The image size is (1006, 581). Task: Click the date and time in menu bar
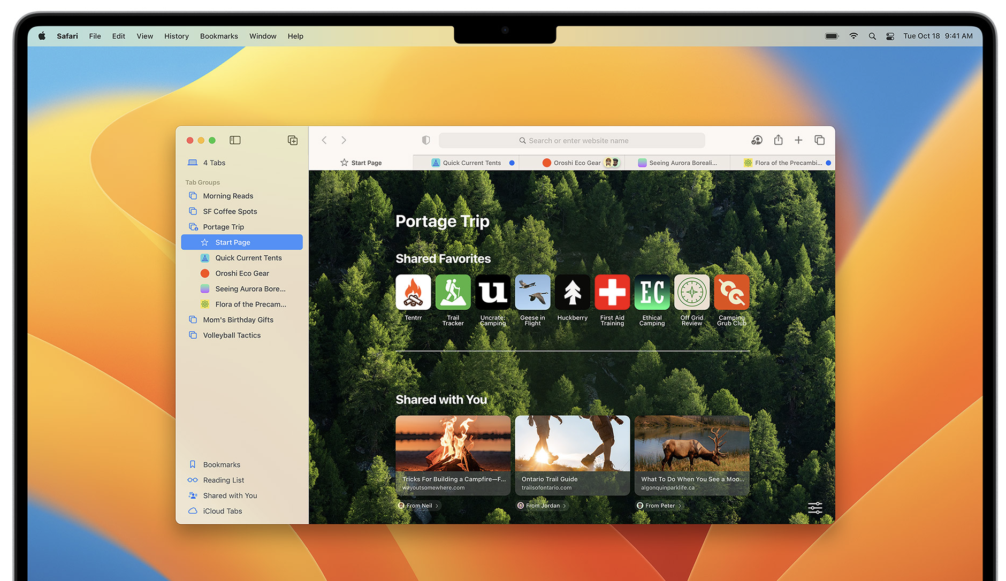click(938, 36)
